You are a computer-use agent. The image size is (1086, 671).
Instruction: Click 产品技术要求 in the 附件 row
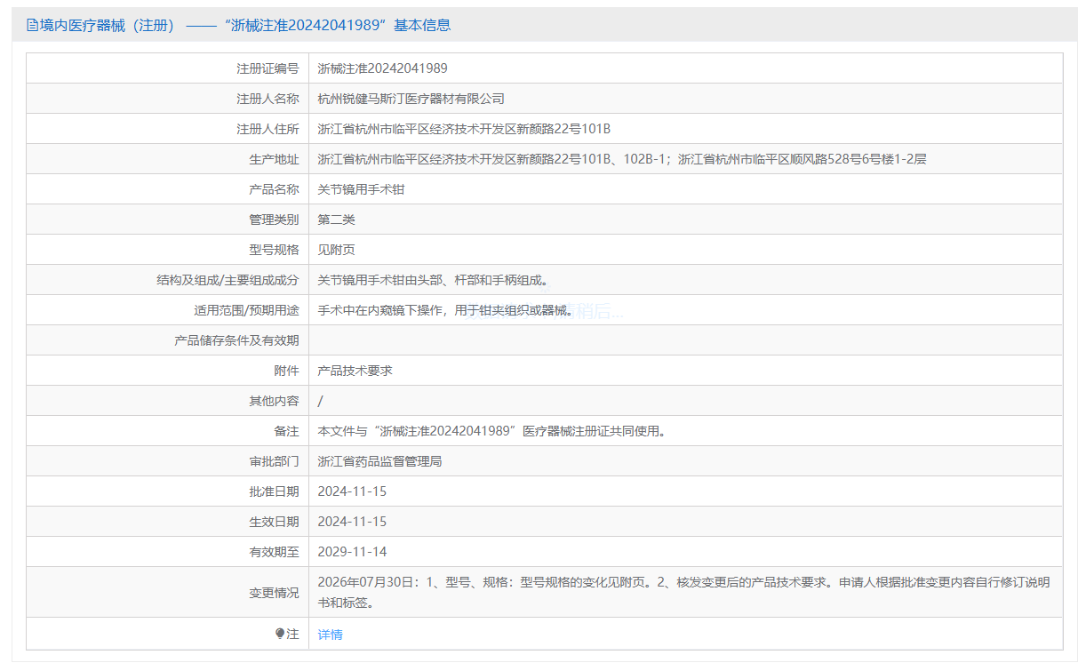pyautogui.click(x=355, y=371)
